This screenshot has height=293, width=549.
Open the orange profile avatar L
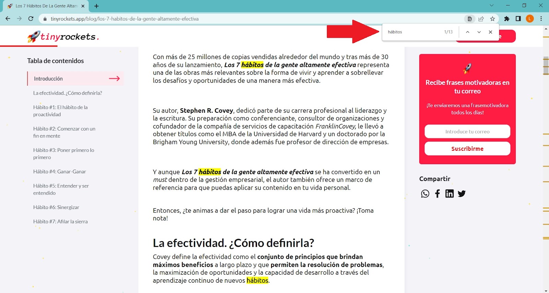click(530, 19)
